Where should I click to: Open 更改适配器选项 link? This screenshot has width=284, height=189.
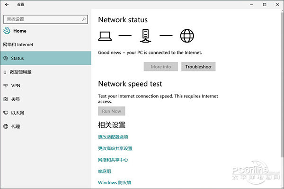click(113, 137)
